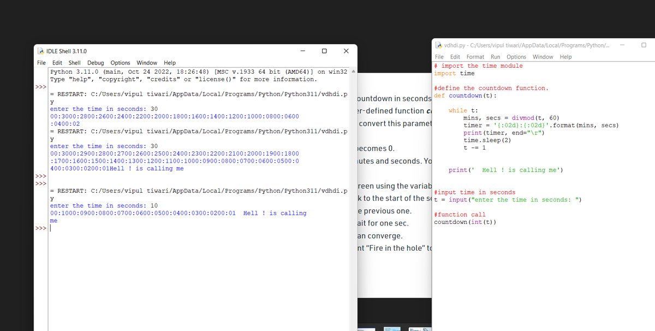655x331 pixels.
Task: Click the 'def countdown(t):' line
Action: coord(465,96)
